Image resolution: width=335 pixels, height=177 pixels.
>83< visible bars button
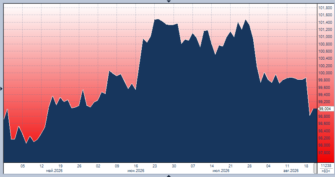[326, 171]
